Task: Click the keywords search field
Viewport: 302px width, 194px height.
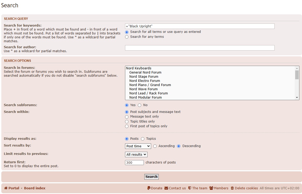Action: pyautogui.click(x=199, y=26)
